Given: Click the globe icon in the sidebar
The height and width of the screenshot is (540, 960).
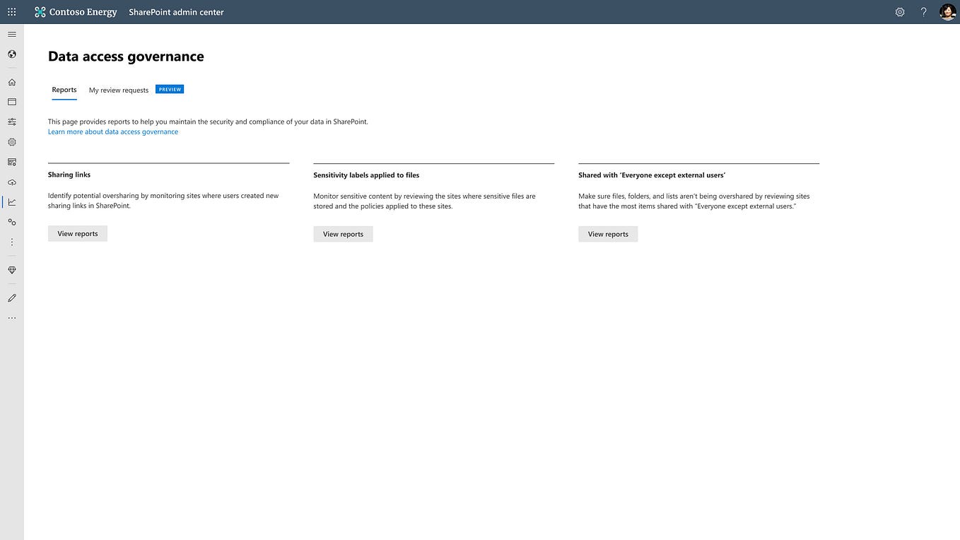Looking at the screenshot, I should (11, 54).
